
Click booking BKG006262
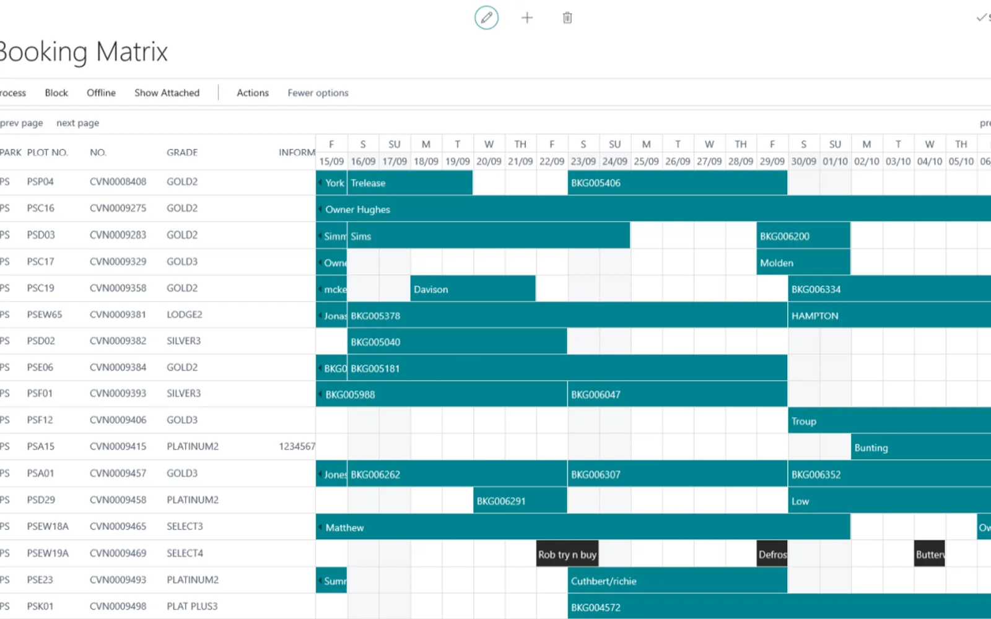click(x=457, y=475)
